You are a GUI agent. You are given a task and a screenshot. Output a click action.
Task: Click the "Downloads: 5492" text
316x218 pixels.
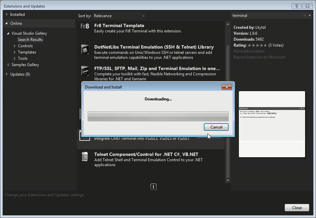click(x=249, y=39)
